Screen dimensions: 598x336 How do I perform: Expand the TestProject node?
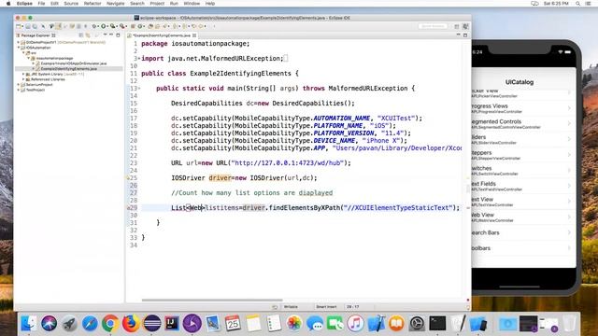coord(19,90)
